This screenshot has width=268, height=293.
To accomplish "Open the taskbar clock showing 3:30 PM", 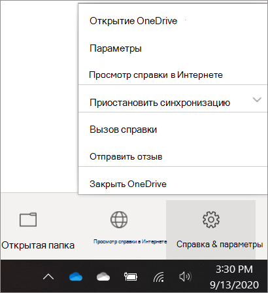I will [x=234, y=269].
